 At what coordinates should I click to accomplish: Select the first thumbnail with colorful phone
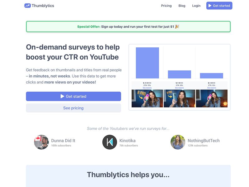147,98
